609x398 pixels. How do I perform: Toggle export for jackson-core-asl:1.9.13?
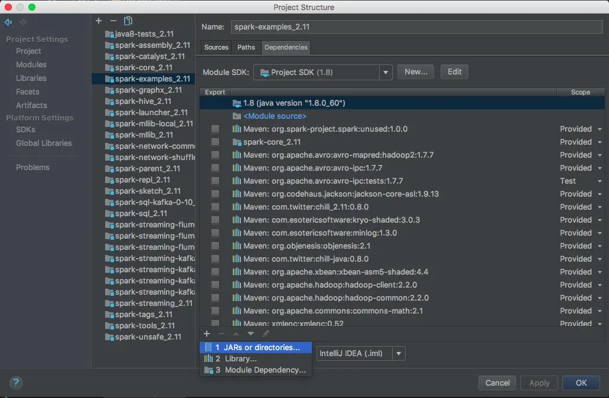point(215,194)
